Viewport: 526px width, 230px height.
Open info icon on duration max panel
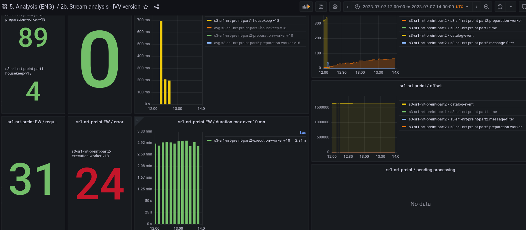pyautogui.click(x=137, y=120)
